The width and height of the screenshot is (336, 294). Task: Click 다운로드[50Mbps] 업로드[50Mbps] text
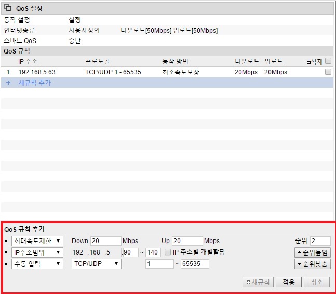[x=169, y=30]
